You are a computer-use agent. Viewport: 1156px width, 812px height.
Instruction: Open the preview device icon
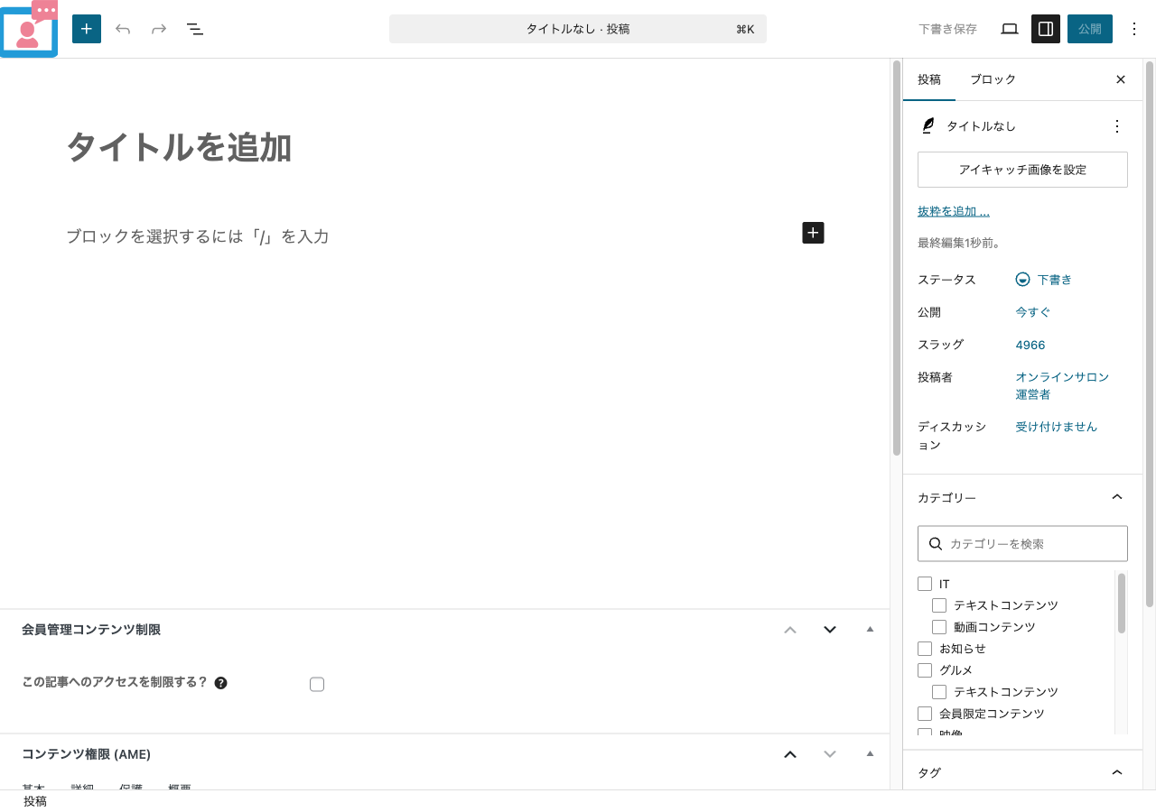1009,28
